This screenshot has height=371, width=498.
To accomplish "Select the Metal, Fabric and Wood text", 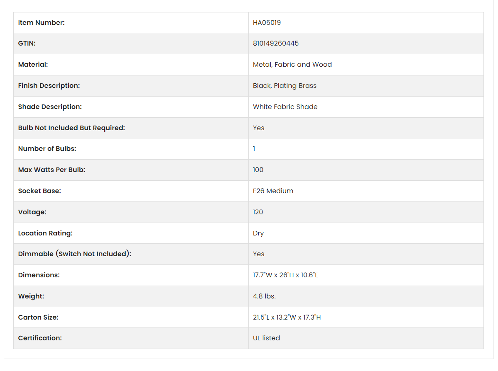I will (292, 65).
